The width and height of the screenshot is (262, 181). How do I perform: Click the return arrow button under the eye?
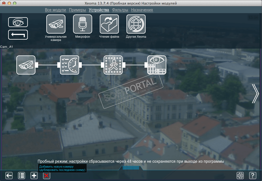tap(18, 35)
